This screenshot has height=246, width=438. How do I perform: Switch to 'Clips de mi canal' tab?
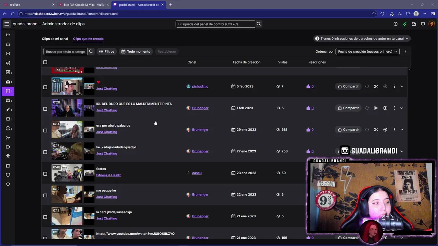point(55,39)
